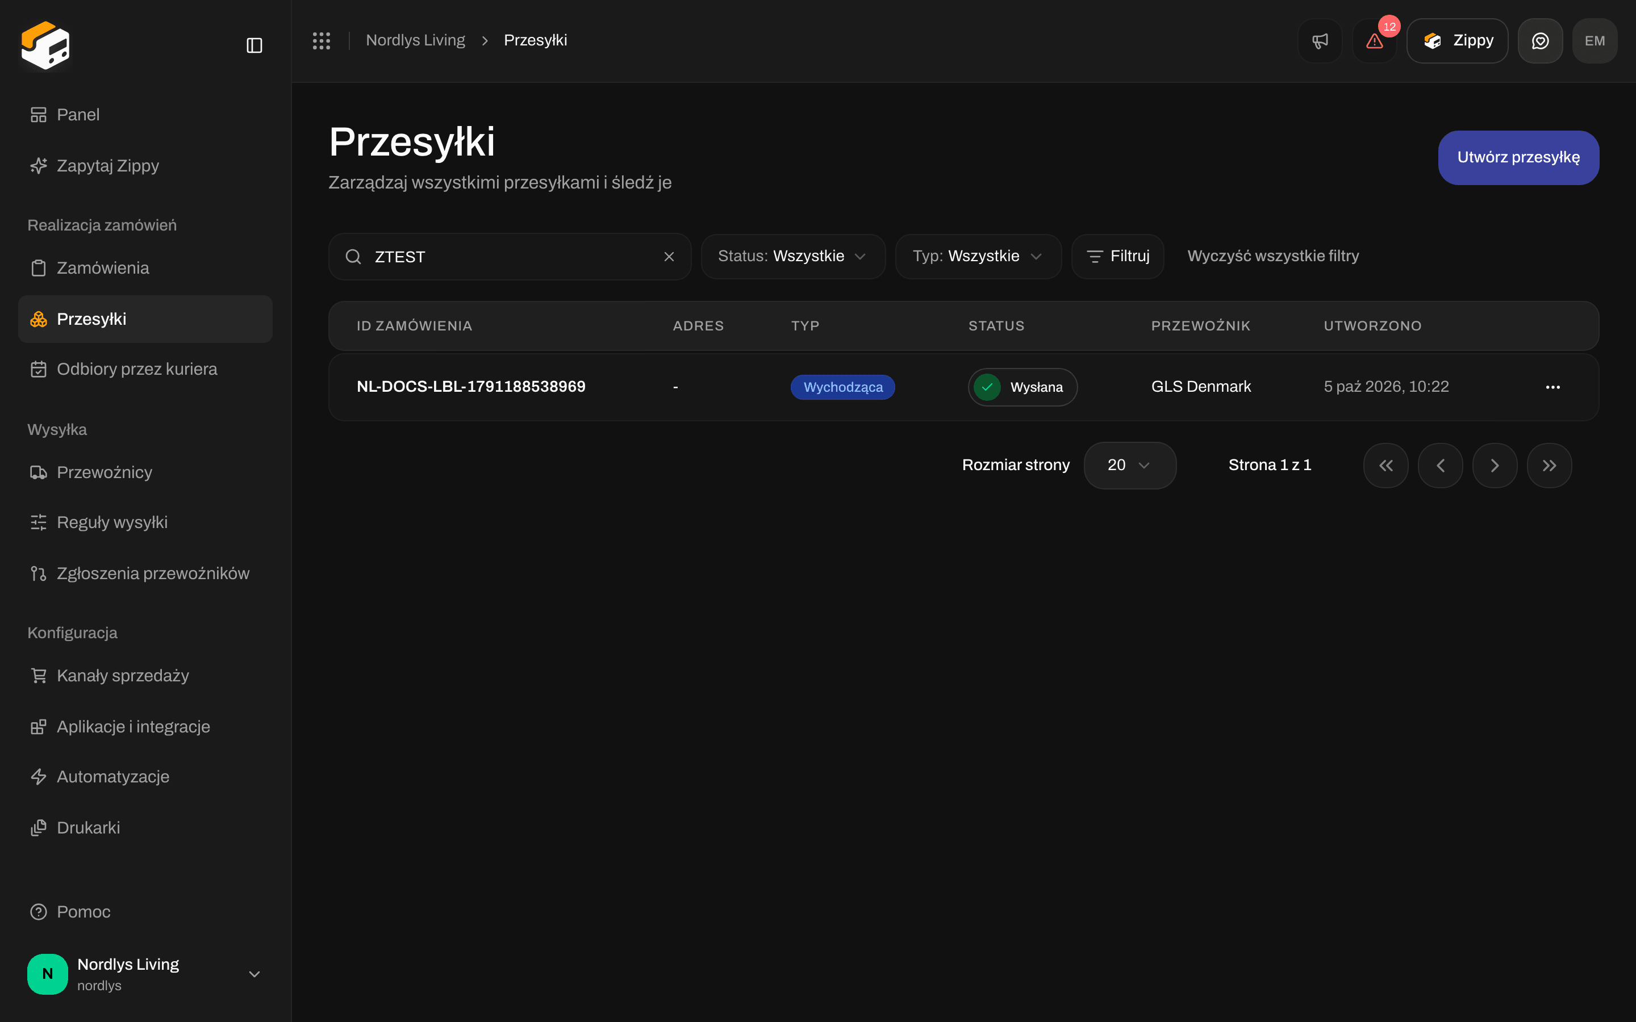This screenshot has height=1022, width=1636.
Task: Open the chat support icon
Action: [1540, 40]
